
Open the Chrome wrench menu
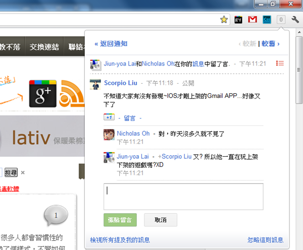click(x=295, y=20)
